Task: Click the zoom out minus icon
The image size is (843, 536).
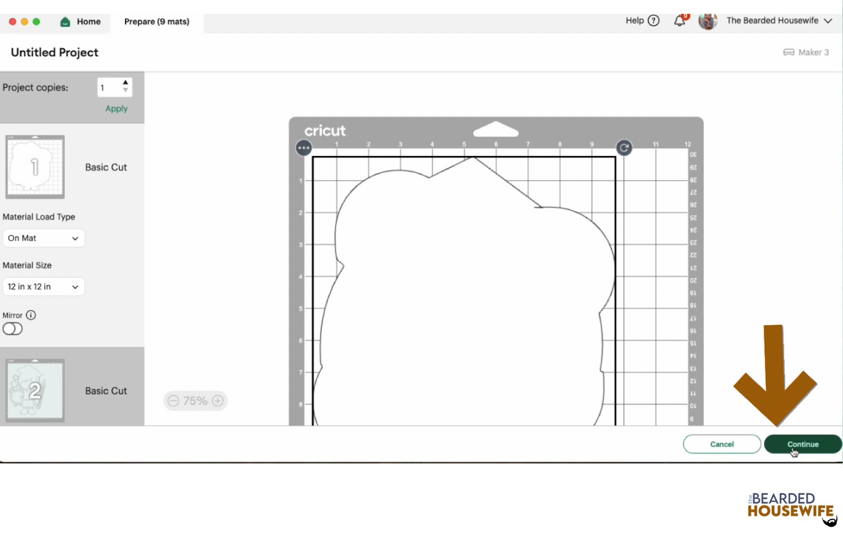Action: [173, 401]
